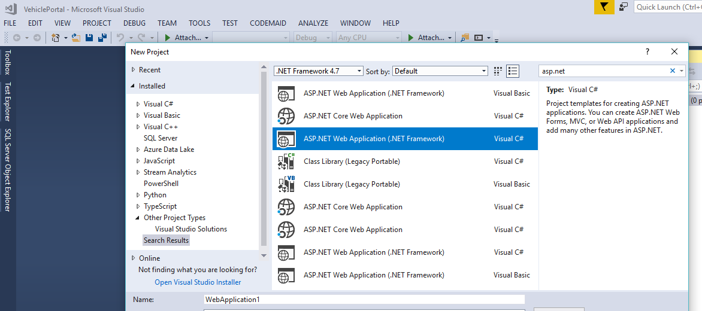Image resolution: width=702 pixels, height=311 pixels.
Task: Expand the Azure Data Lake node
Action: [x=138, y=150]
